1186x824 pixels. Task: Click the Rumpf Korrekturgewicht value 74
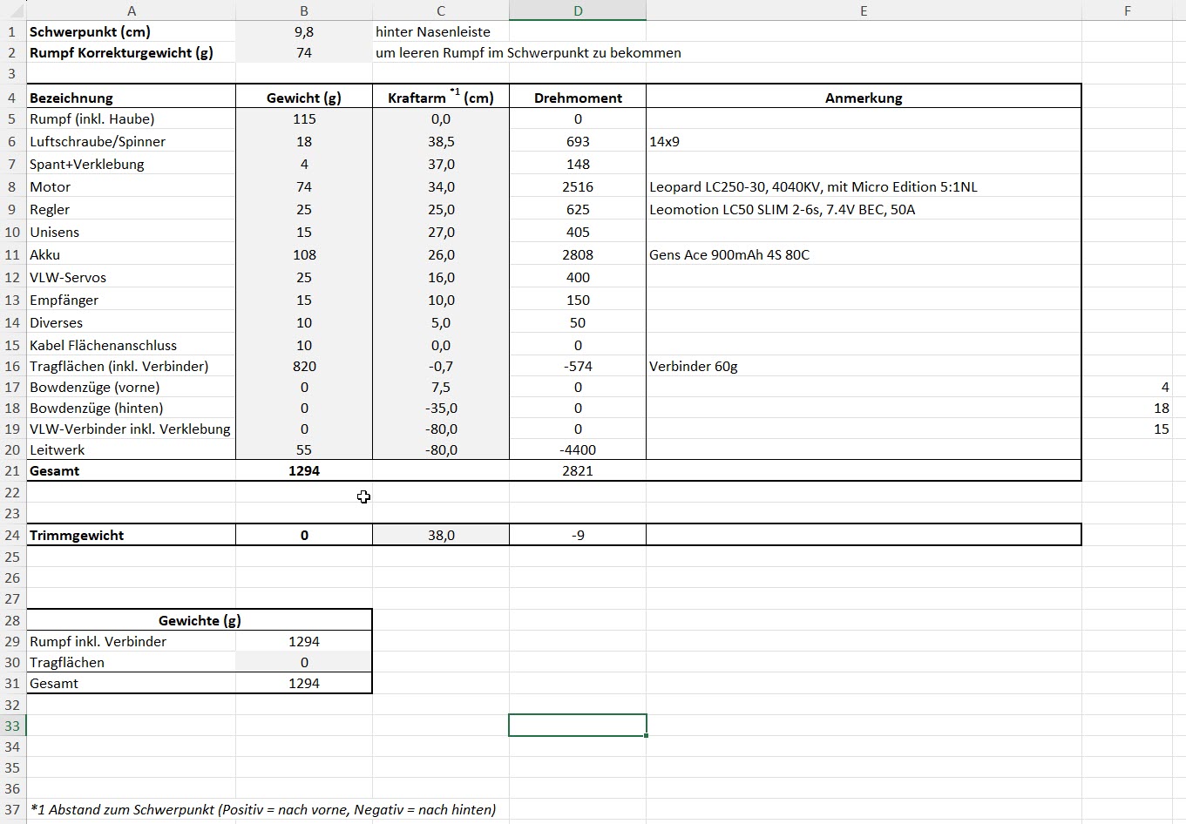point(304,52)
